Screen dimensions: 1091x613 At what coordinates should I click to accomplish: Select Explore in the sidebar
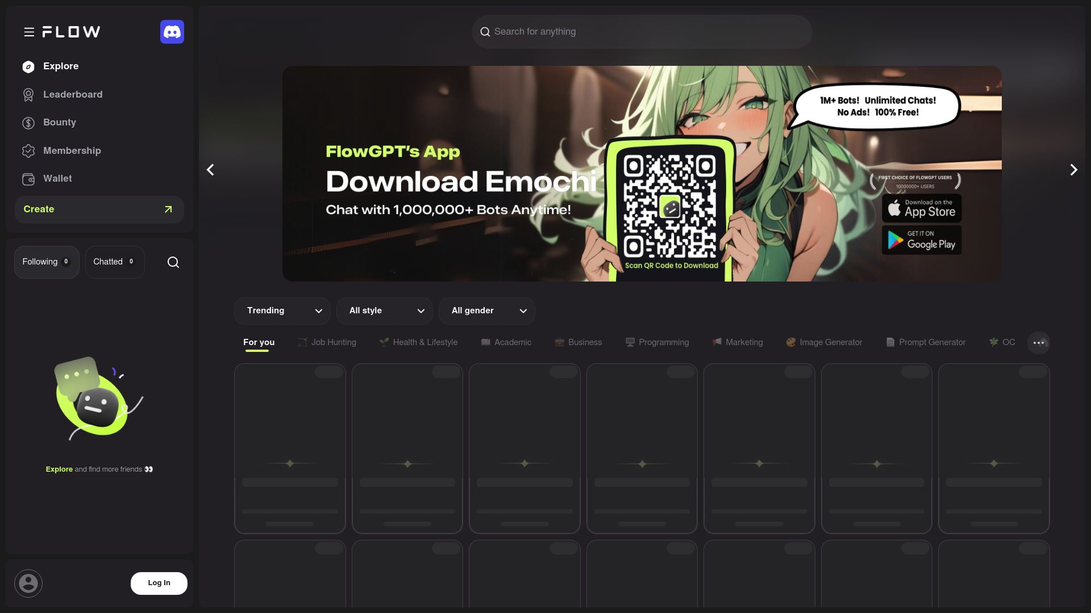click(x=60, y=66)
